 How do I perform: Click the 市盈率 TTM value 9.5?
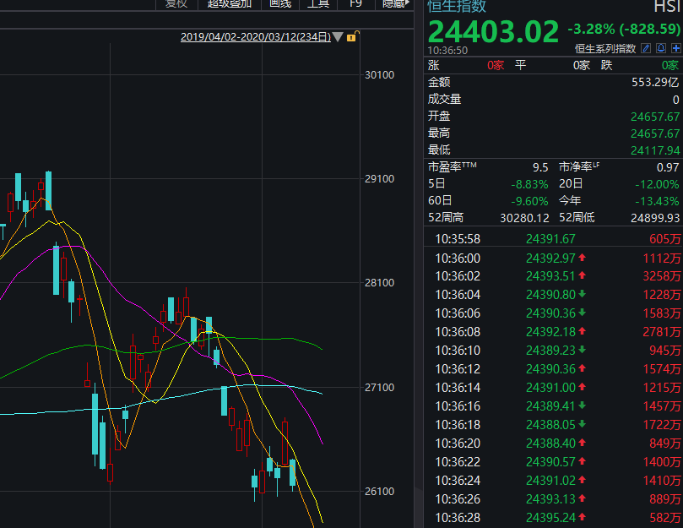(x=540, y=167)
